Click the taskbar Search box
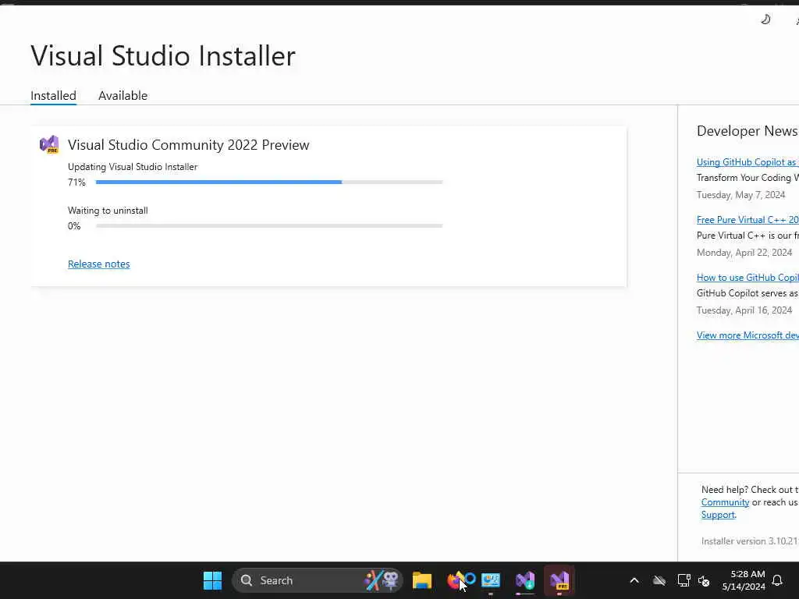799x599 pixels. [317, 580]
